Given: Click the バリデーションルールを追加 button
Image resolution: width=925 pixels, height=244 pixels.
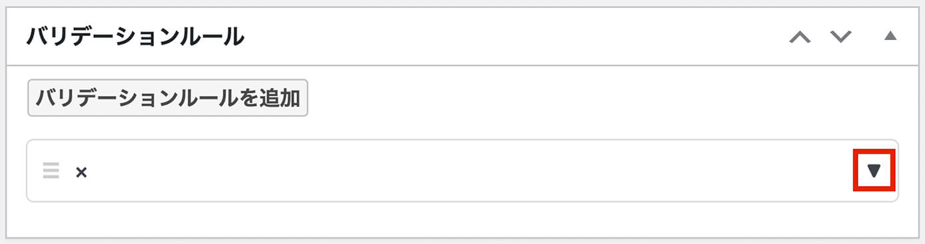Looking at the screenshot, I should pyautogui.click(x=167, y=99).
